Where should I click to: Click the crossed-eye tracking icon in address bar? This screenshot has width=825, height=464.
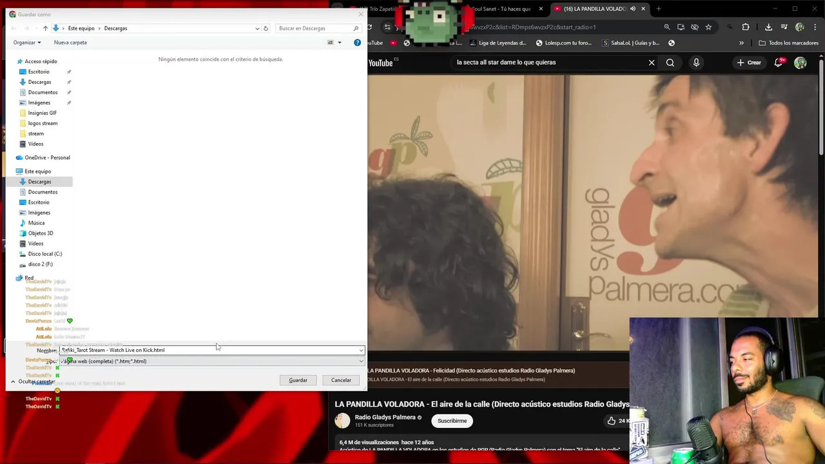coord(695,27)
